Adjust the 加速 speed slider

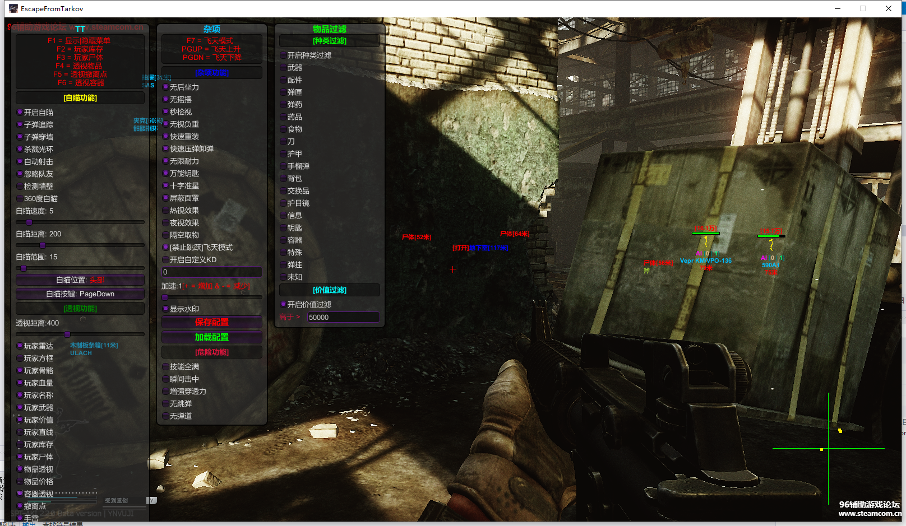(212, 297)
